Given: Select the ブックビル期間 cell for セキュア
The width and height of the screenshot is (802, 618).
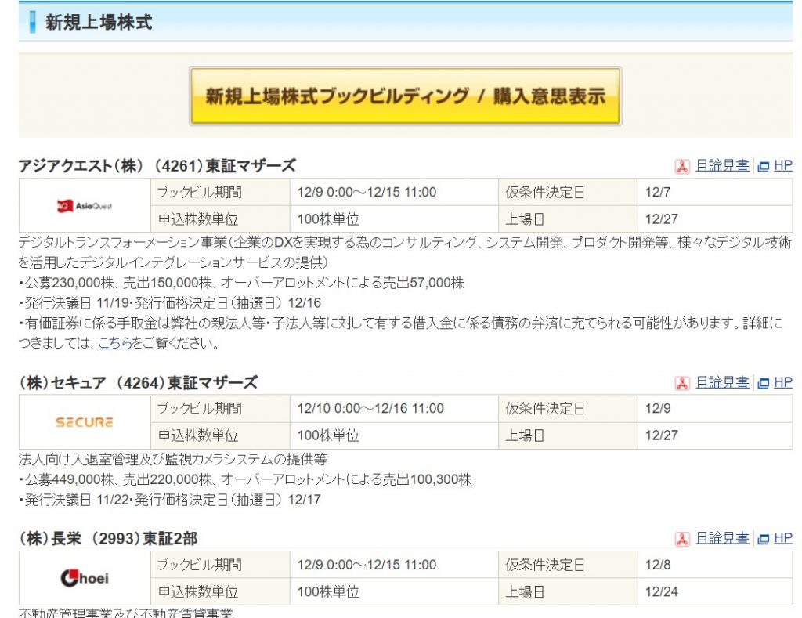Looking at the screenshot, I should pos(219,409).
